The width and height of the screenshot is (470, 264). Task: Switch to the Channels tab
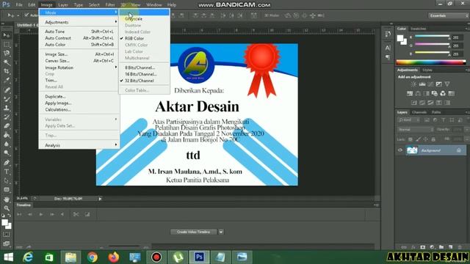point(419,112)
